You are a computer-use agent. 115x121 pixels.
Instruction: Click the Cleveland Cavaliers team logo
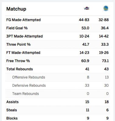[x=87, y=8]
